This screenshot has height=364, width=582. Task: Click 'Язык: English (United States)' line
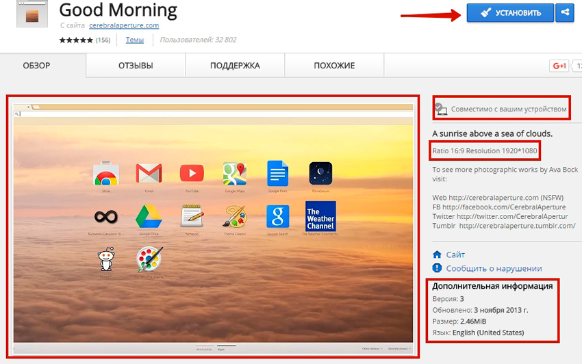[x=478, y=333]
